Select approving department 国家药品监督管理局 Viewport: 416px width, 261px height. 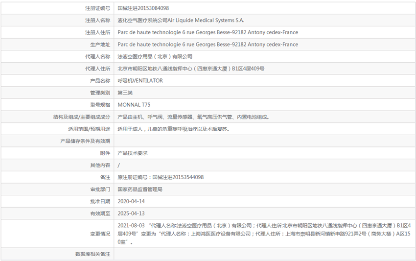pos(140,190)
